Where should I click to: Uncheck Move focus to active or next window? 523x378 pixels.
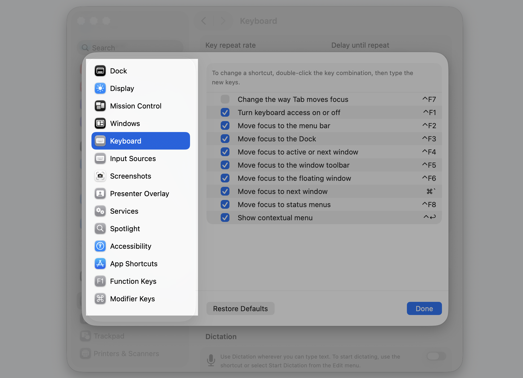(225, 152)
